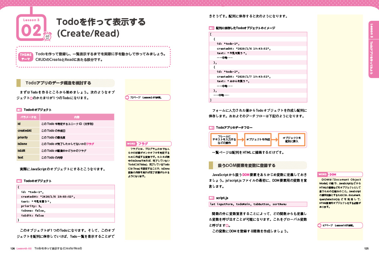The width and height of the screenshot is (379, 257).
Task: Click the script.js file name caption
Action: [222, 198]
